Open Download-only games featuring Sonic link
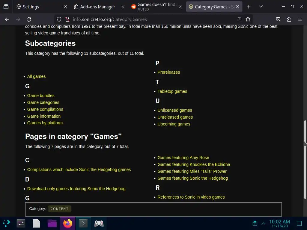307x230 pixels. coord(76,189)
